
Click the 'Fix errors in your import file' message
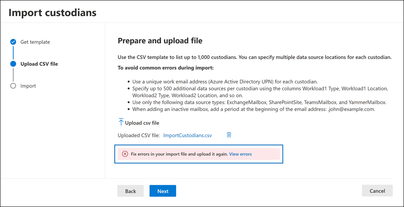179,154
